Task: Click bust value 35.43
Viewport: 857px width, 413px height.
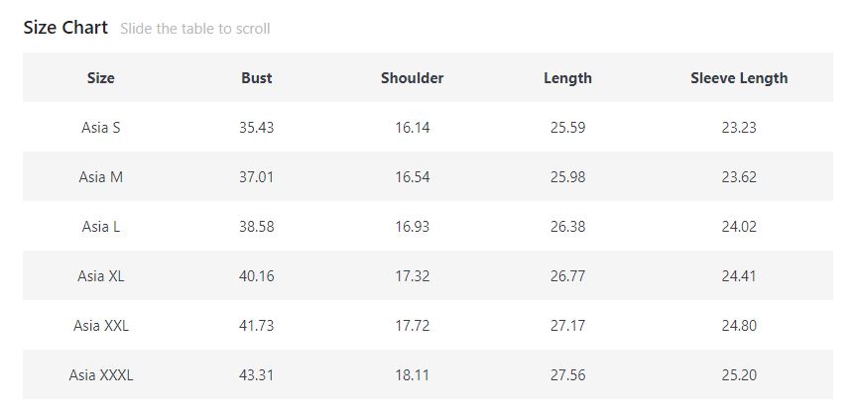Action: (x=257, y=128)
